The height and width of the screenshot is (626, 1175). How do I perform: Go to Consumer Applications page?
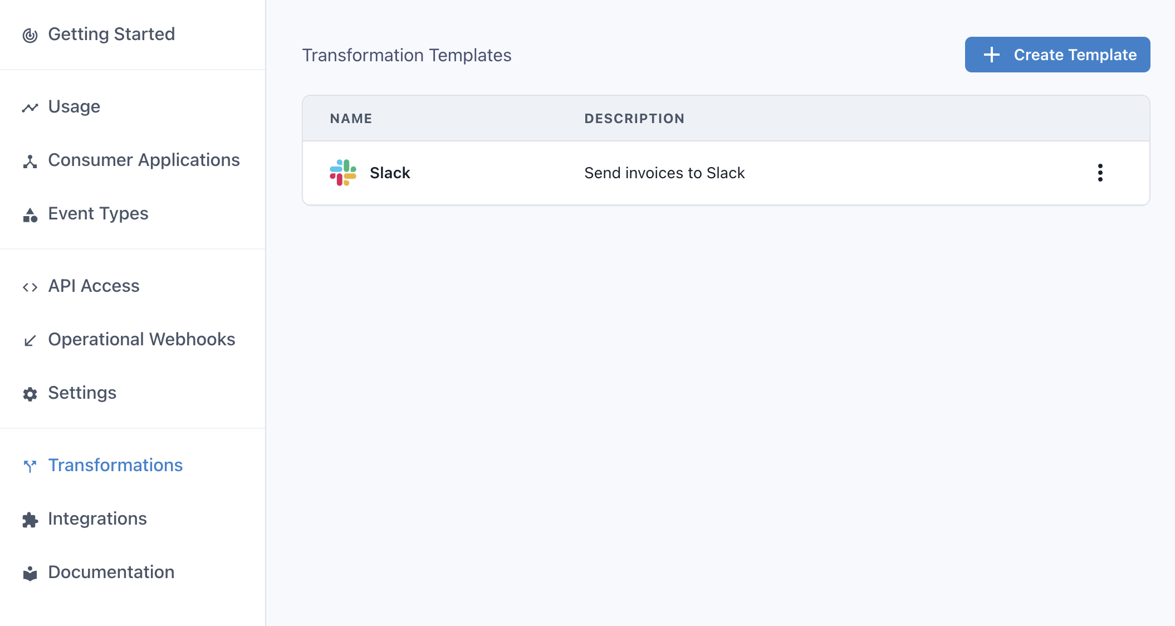(144, 160)
